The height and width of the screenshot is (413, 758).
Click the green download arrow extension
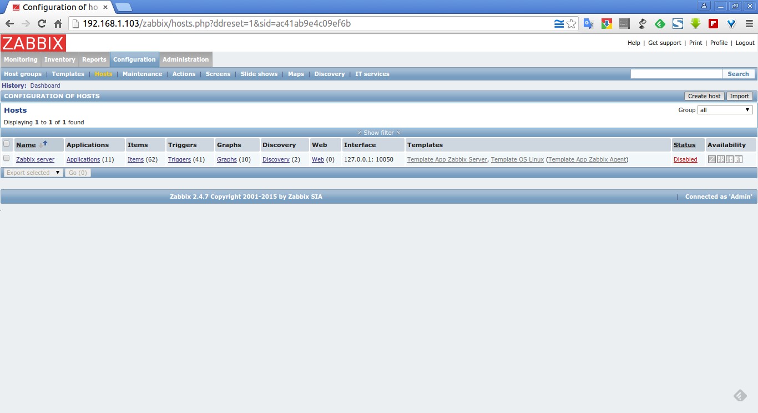pos(695,24)
